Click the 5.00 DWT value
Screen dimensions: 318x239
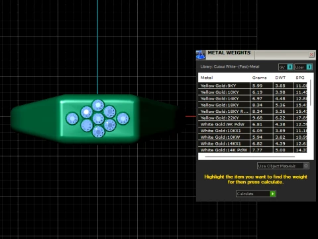[x=280, y=150]
